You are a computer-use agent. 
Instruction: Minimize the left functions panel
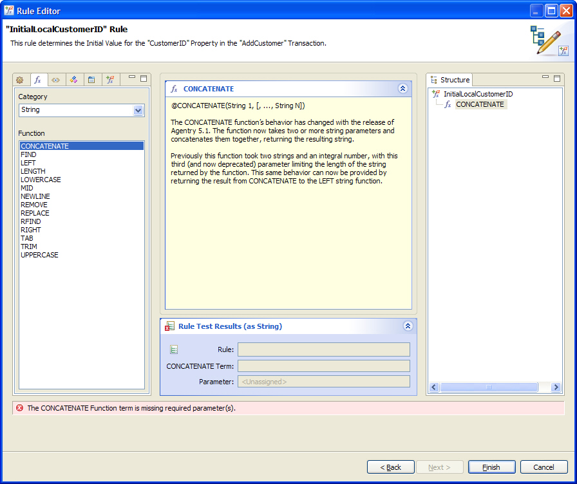(132, 78)
